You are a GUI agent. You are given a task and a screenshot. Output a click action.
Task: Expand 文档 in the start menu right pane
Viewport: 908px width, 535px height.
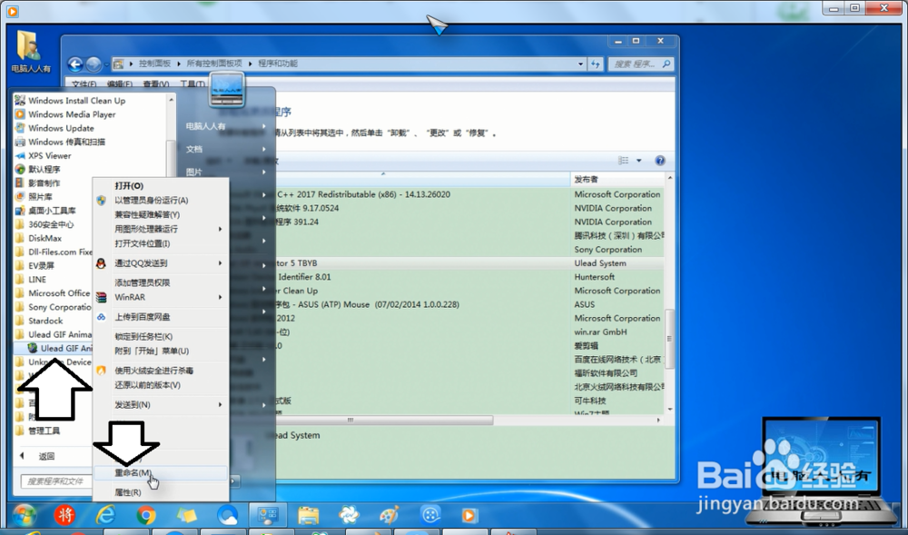click(x=226, y=149)
